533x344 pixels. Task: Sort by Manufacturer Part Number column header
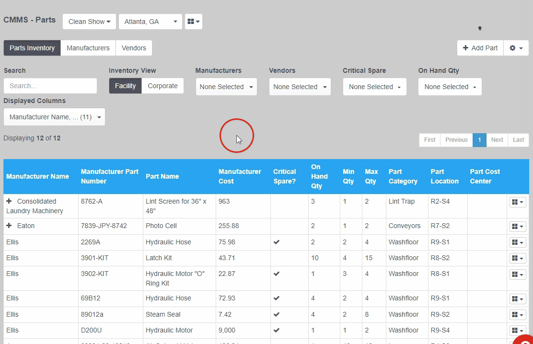pos(109,176)
